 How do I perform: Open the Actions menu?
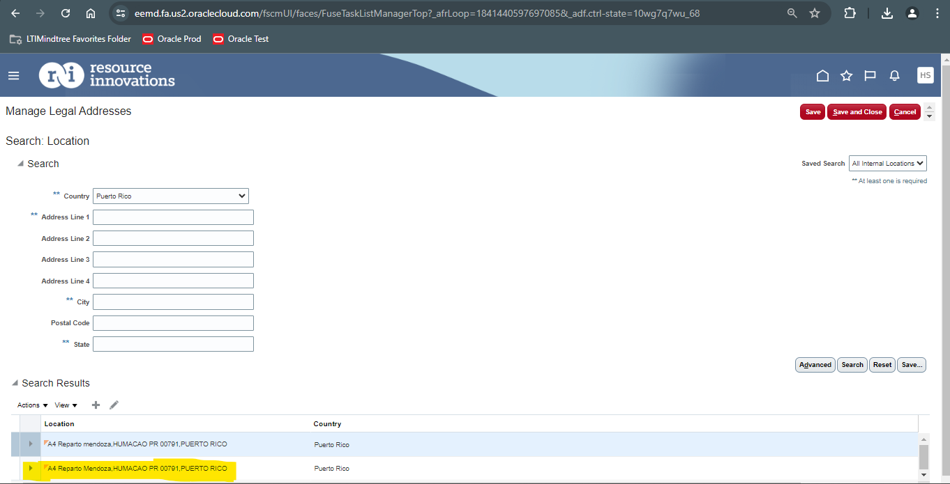coord(31,405)
